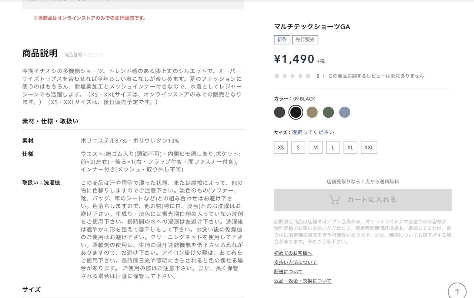
Task: Open the 支払い方法について link
Action: [294, 262]
